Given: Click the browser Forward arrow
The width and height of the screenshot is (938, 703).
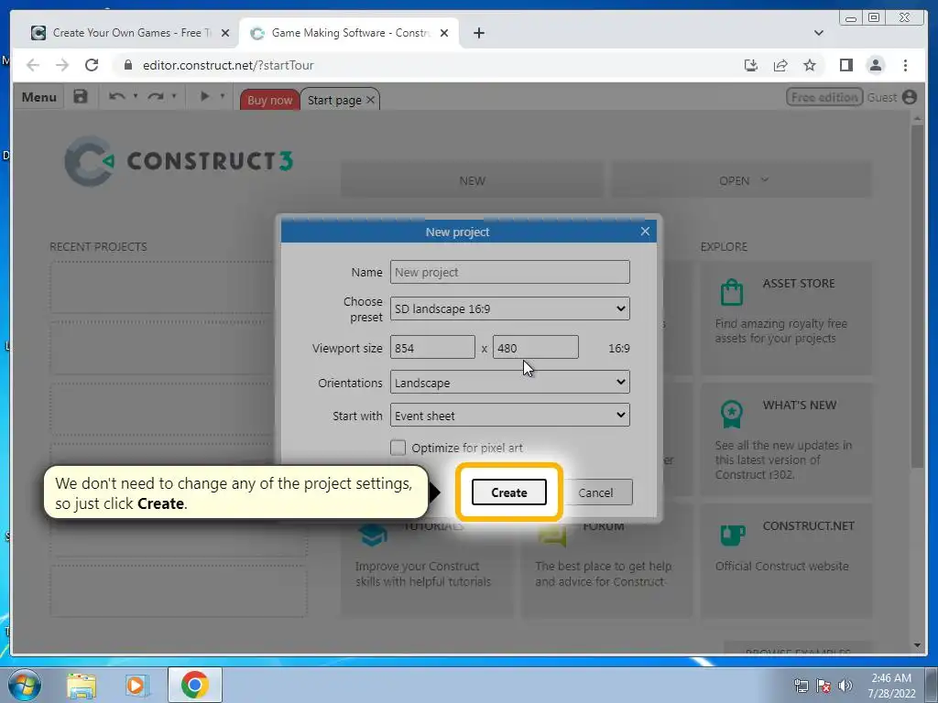Looking at the screenshot, I should tap(62, 65).
